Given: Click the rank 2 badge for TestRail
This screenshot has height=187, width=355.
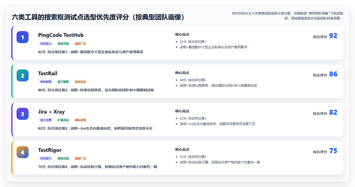Looking at the screenshot, I should [x=23, y=75].
